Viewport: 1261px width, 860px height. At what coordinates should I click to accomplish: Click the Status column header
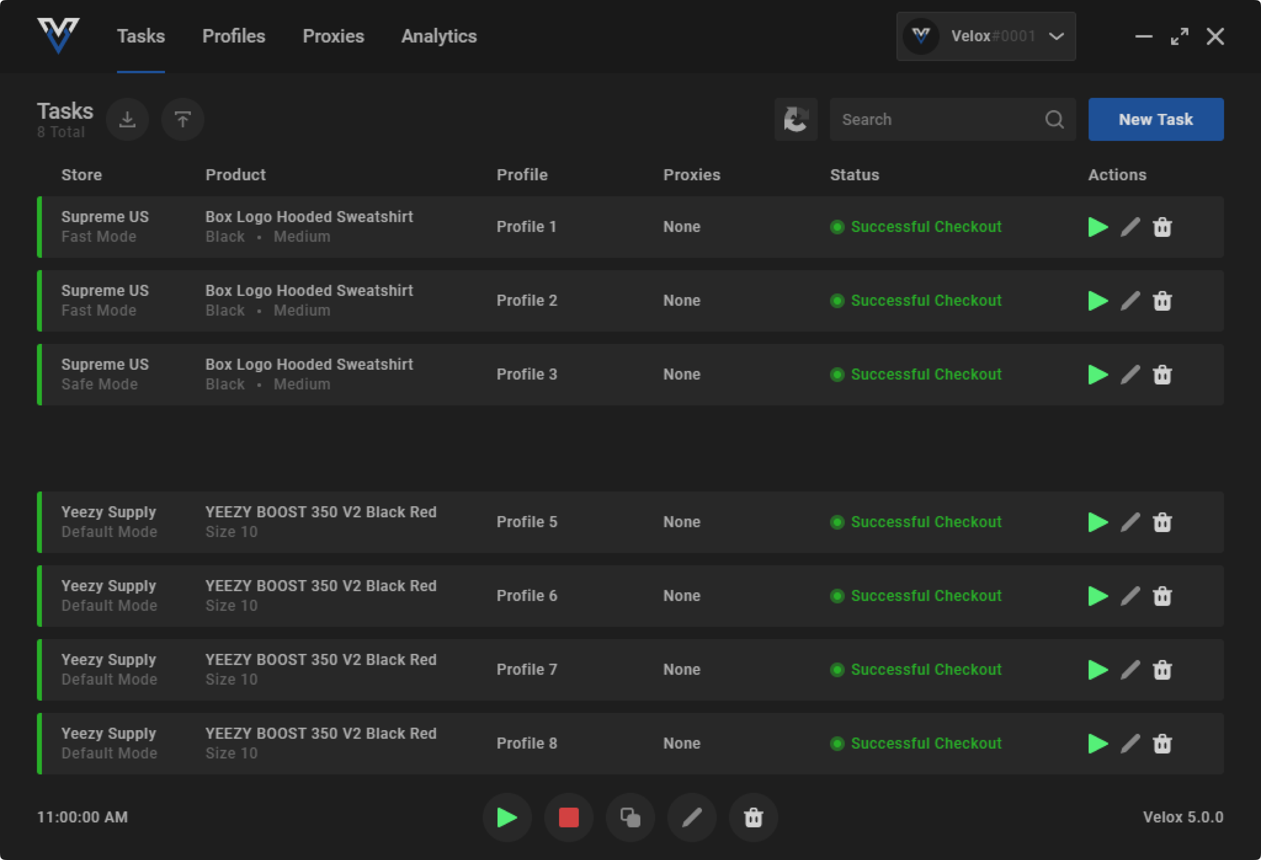(855, 175)
